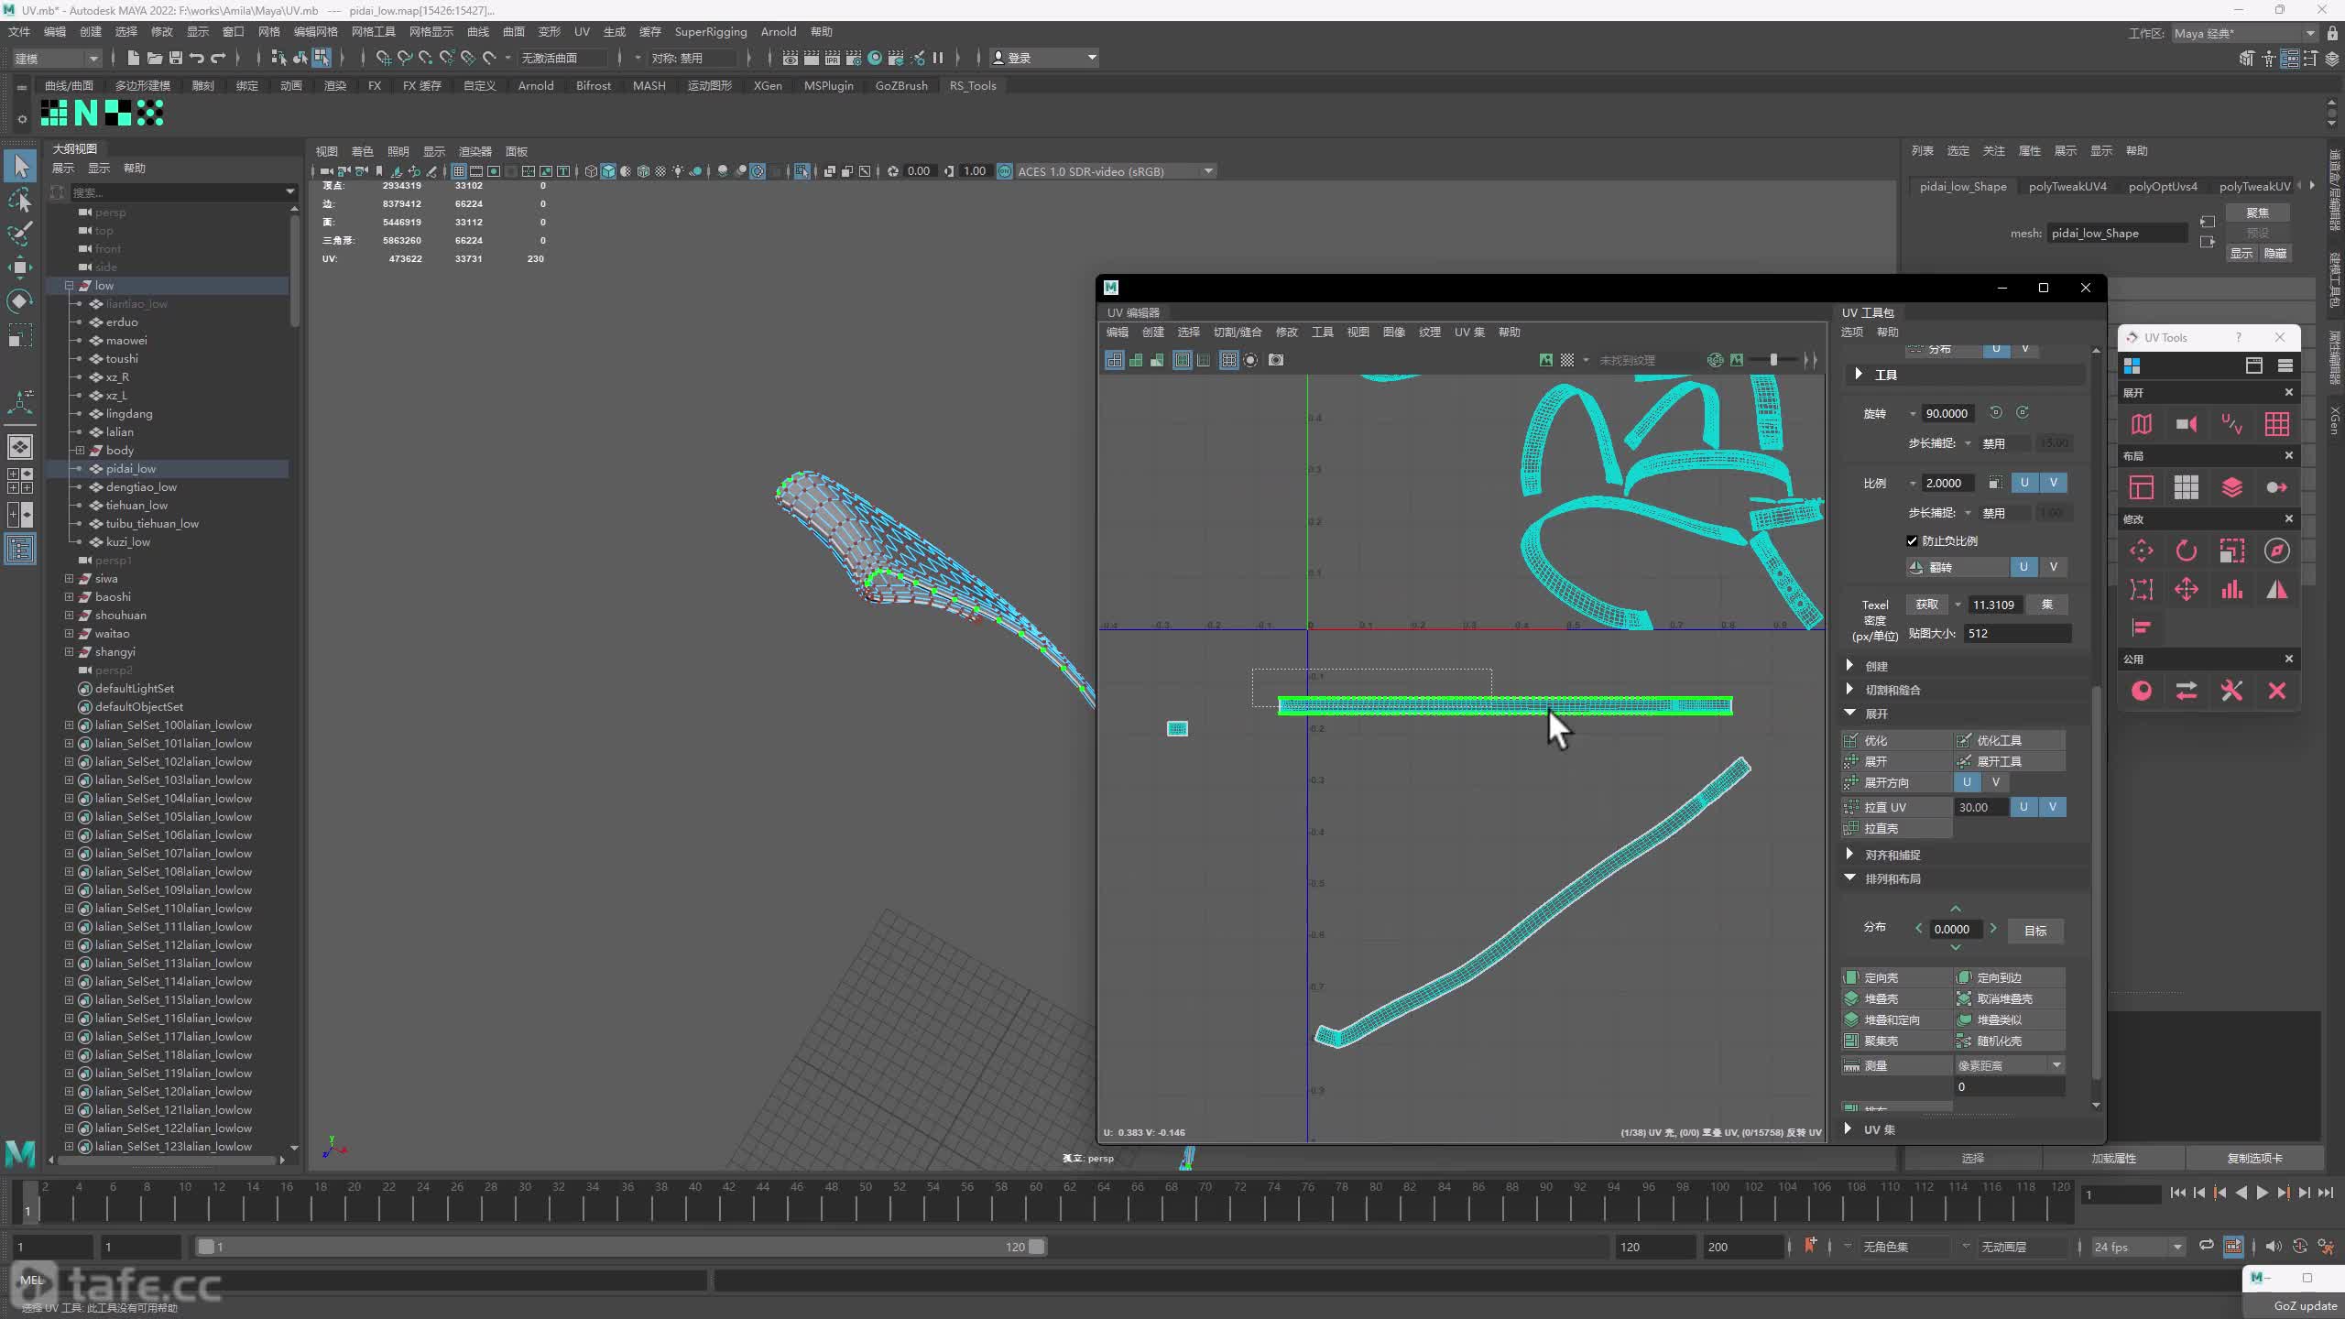Toggle the wireframe display icon in UV editor

[1115, 360]
